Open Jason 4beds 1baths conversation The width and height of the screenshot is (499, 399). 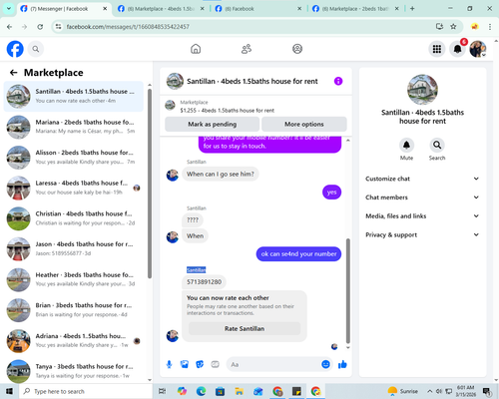pos(74,249)
